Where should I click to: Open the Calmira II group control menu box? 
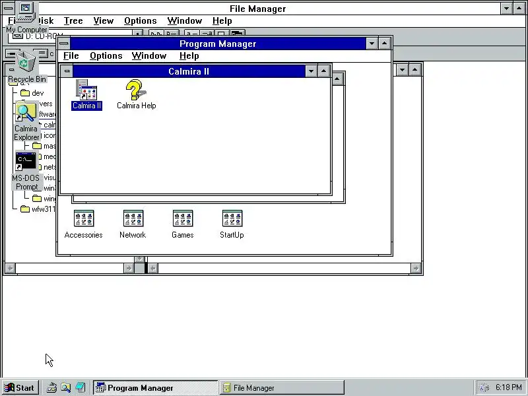click(67, 71)
